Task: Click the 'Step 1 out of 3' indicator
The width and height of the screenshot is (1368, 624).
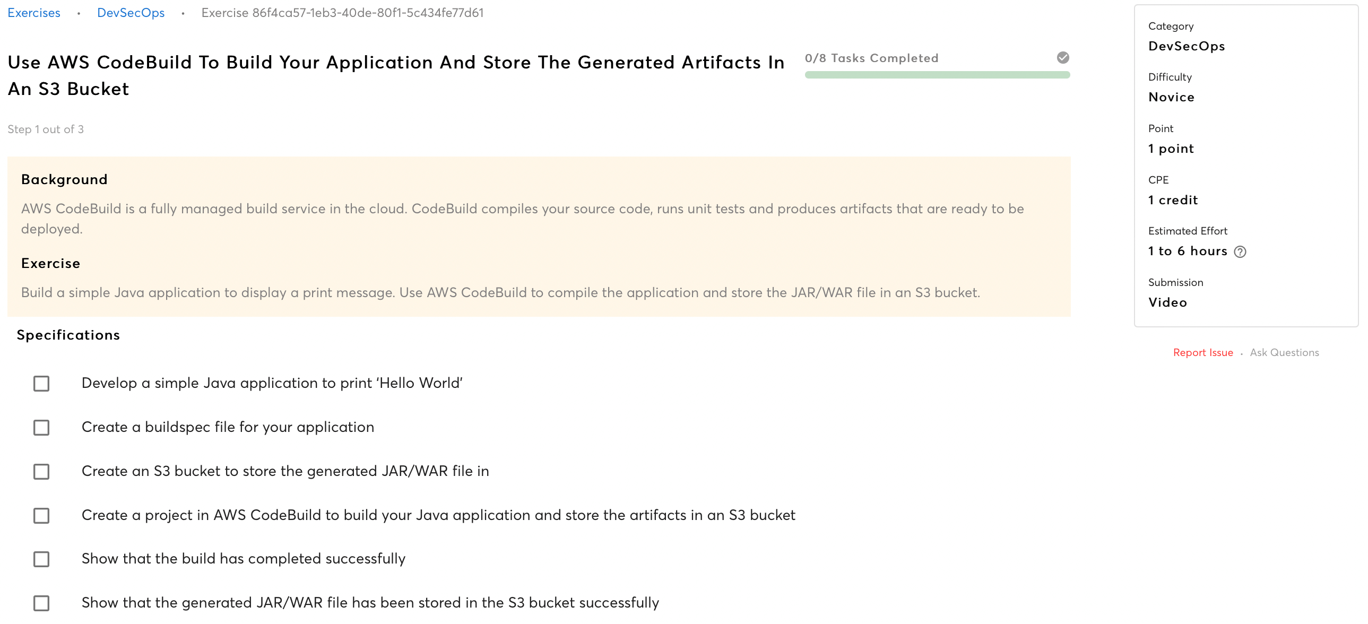Action: (46, 129)
